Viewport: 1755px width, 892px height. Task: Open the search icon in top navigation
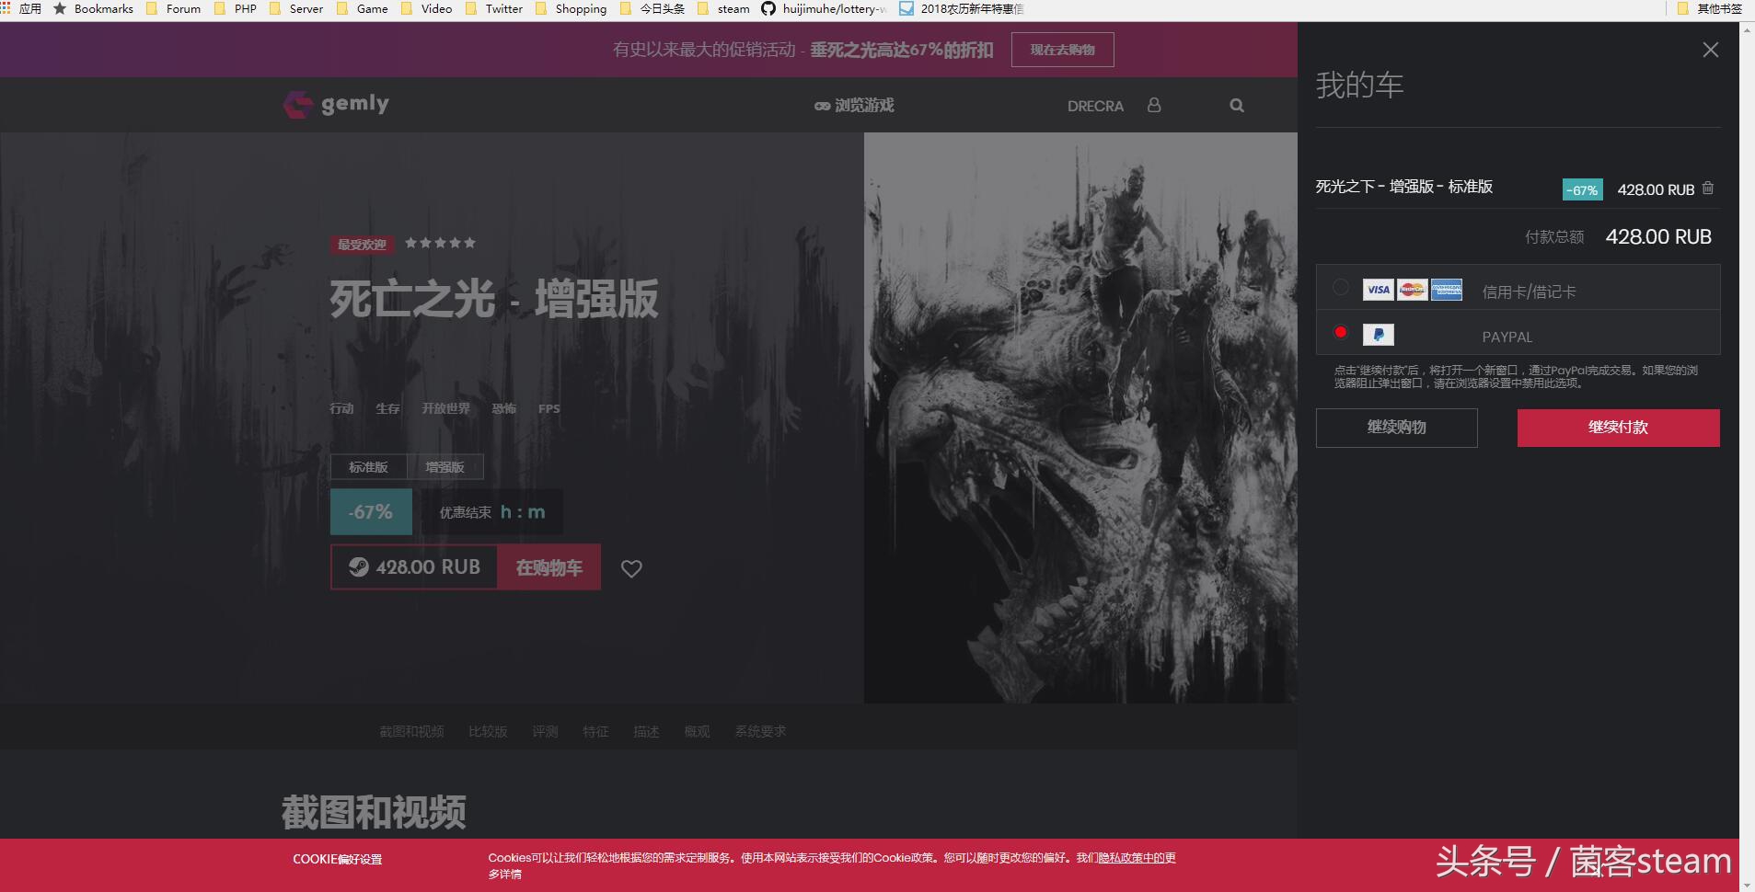coord(1236,105)
